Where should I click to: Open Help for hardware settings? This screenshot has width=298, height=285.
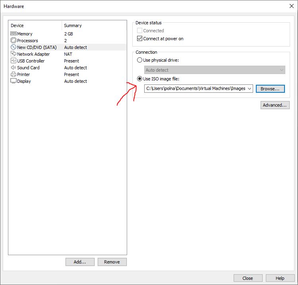click(280, 278)
